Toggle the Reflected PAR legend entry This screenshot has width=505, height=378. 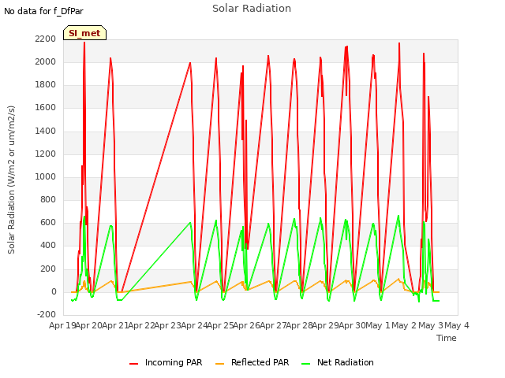[x=252, y=362]
